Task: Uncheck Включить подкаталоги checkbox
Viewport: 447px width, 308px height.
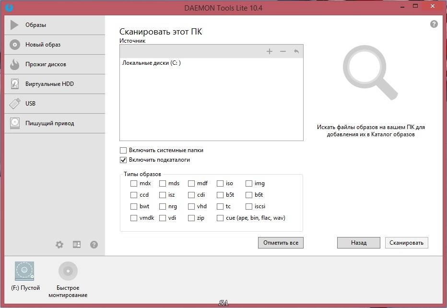Action: coord(123,160)
